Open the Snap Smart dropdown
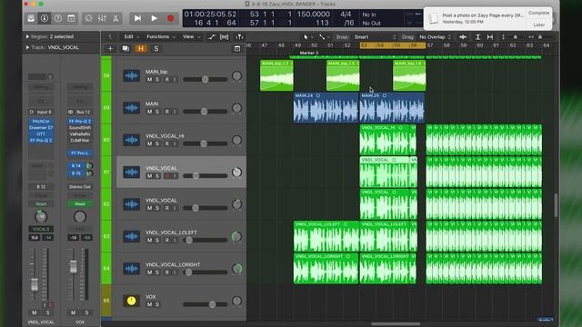The height and width of the screenshot is (327, 582). [375, 37]
